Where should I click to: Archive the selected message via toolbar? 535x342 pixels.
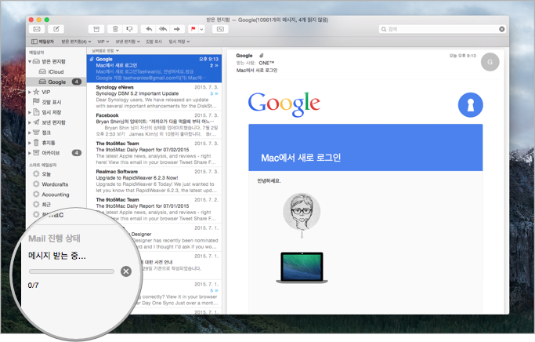96,29
